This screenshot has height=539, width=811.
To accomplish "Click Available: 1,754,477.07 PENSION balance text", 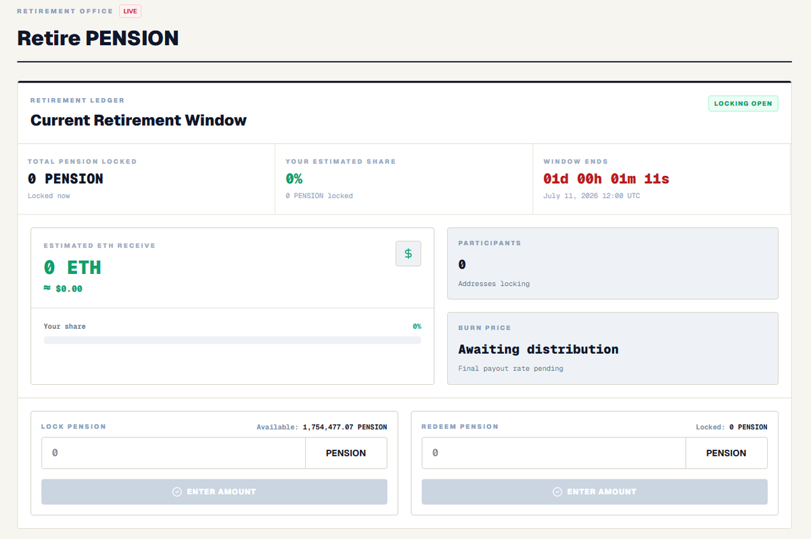I will (322, 427).
